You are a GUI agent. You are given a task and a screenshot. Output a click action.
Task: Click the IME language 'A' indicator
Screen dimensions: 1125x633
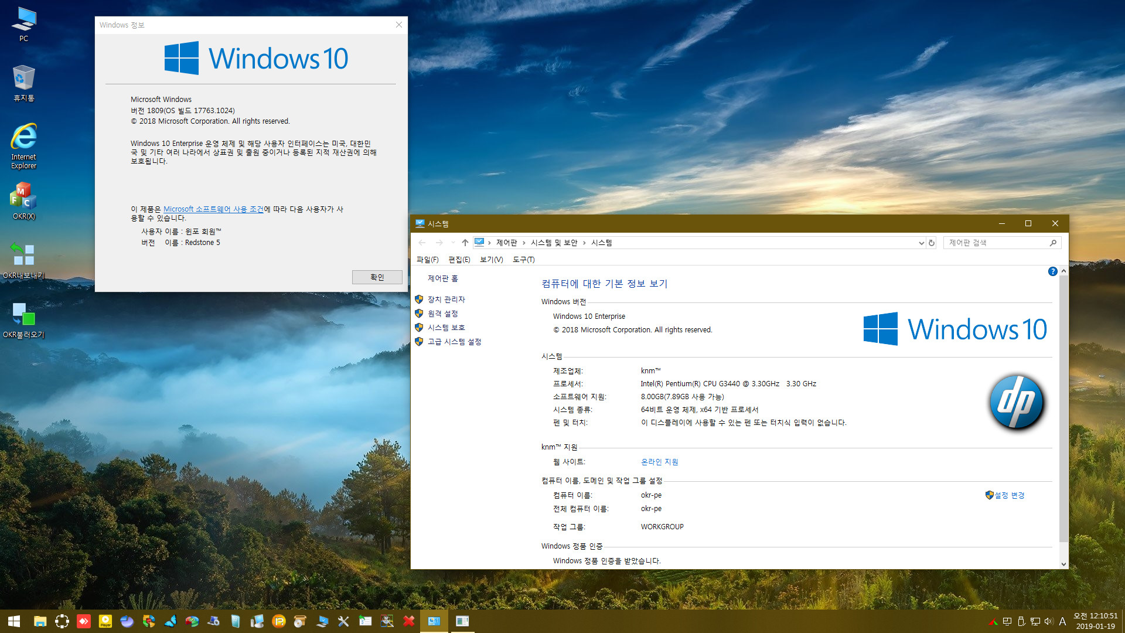[x=1062, y=621]
